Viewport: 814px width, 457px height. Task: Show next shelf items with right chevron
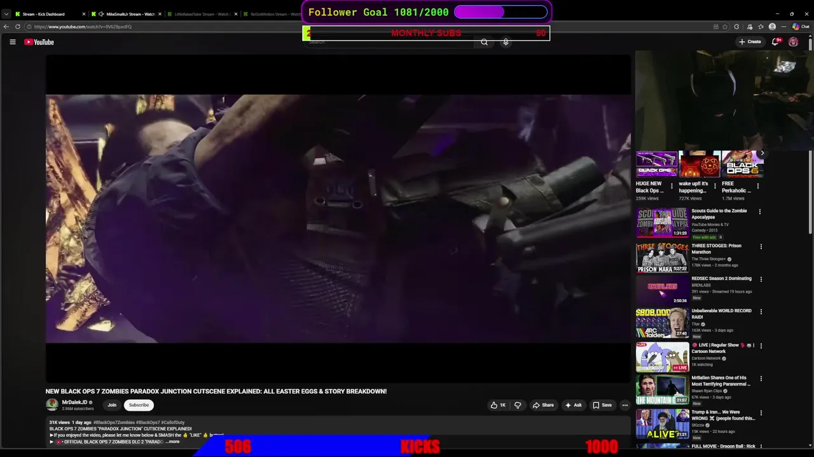click(x=762, y=153)
